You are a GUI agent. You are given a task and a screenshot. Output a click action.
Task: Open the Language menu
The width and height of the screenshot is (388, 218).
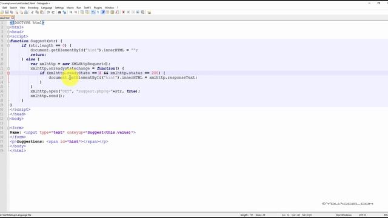(x=47, y=8)
